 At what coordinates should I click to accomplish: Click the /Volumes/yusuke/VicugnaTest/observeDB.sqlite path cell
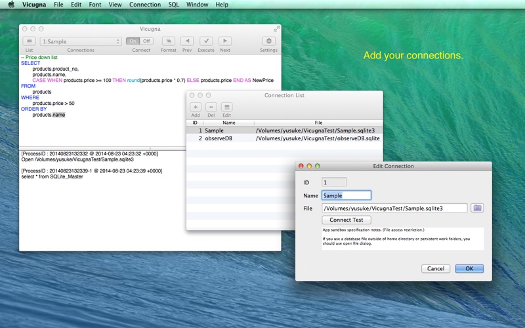318,138
